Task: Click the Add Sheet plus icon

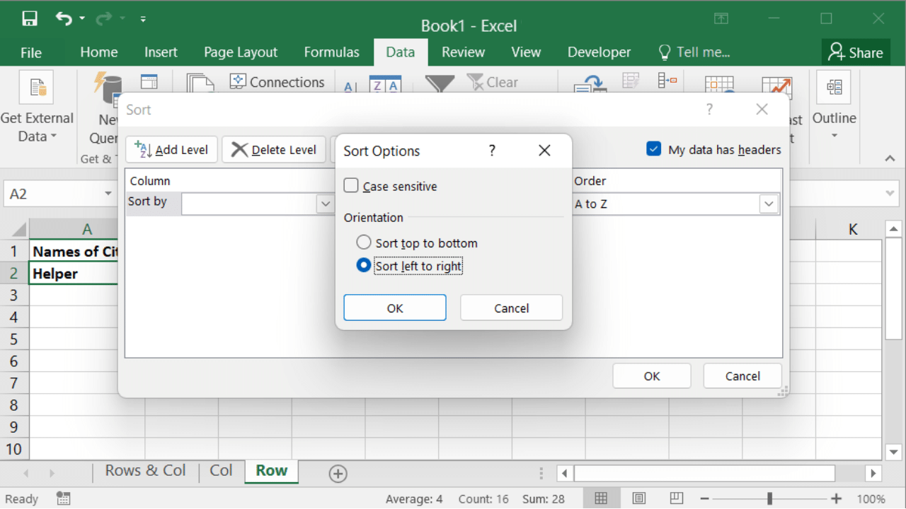Action: coord(338,474)
